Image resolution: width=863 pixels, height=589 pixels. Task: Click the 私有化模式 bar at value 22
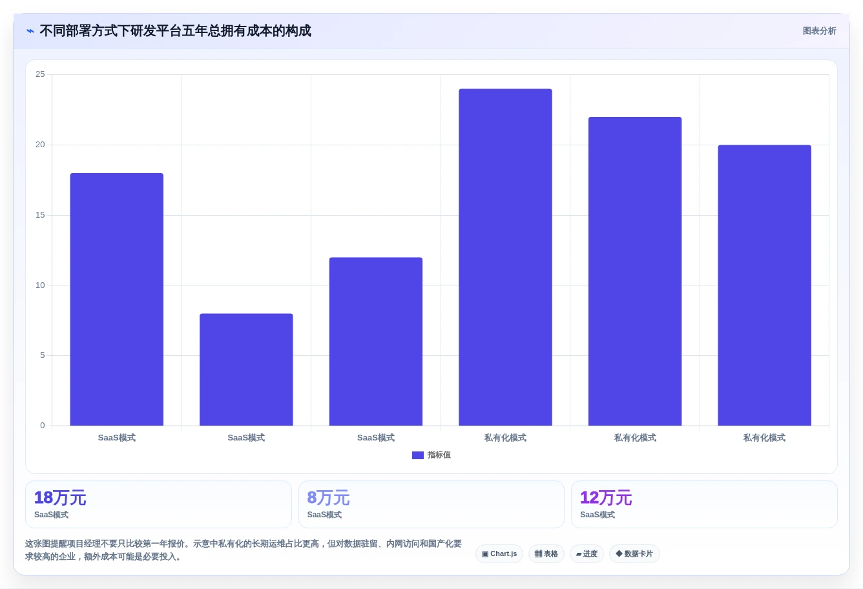[x=635, y=271]
